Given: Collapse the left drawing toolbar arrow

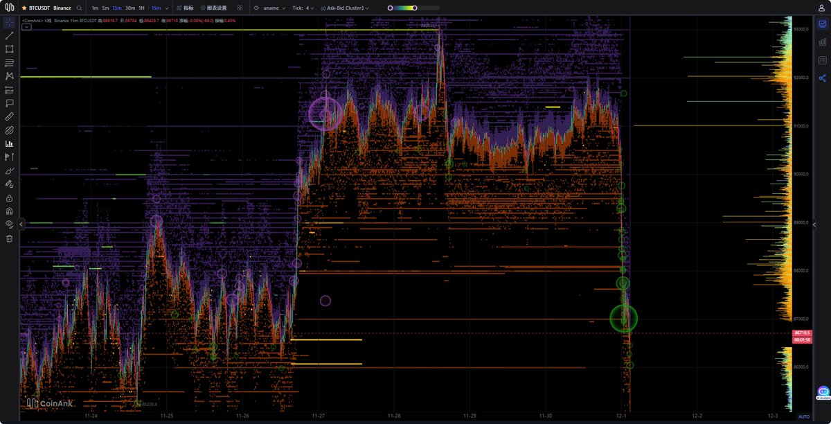Looking at the screenshot, I should point(22,224).
